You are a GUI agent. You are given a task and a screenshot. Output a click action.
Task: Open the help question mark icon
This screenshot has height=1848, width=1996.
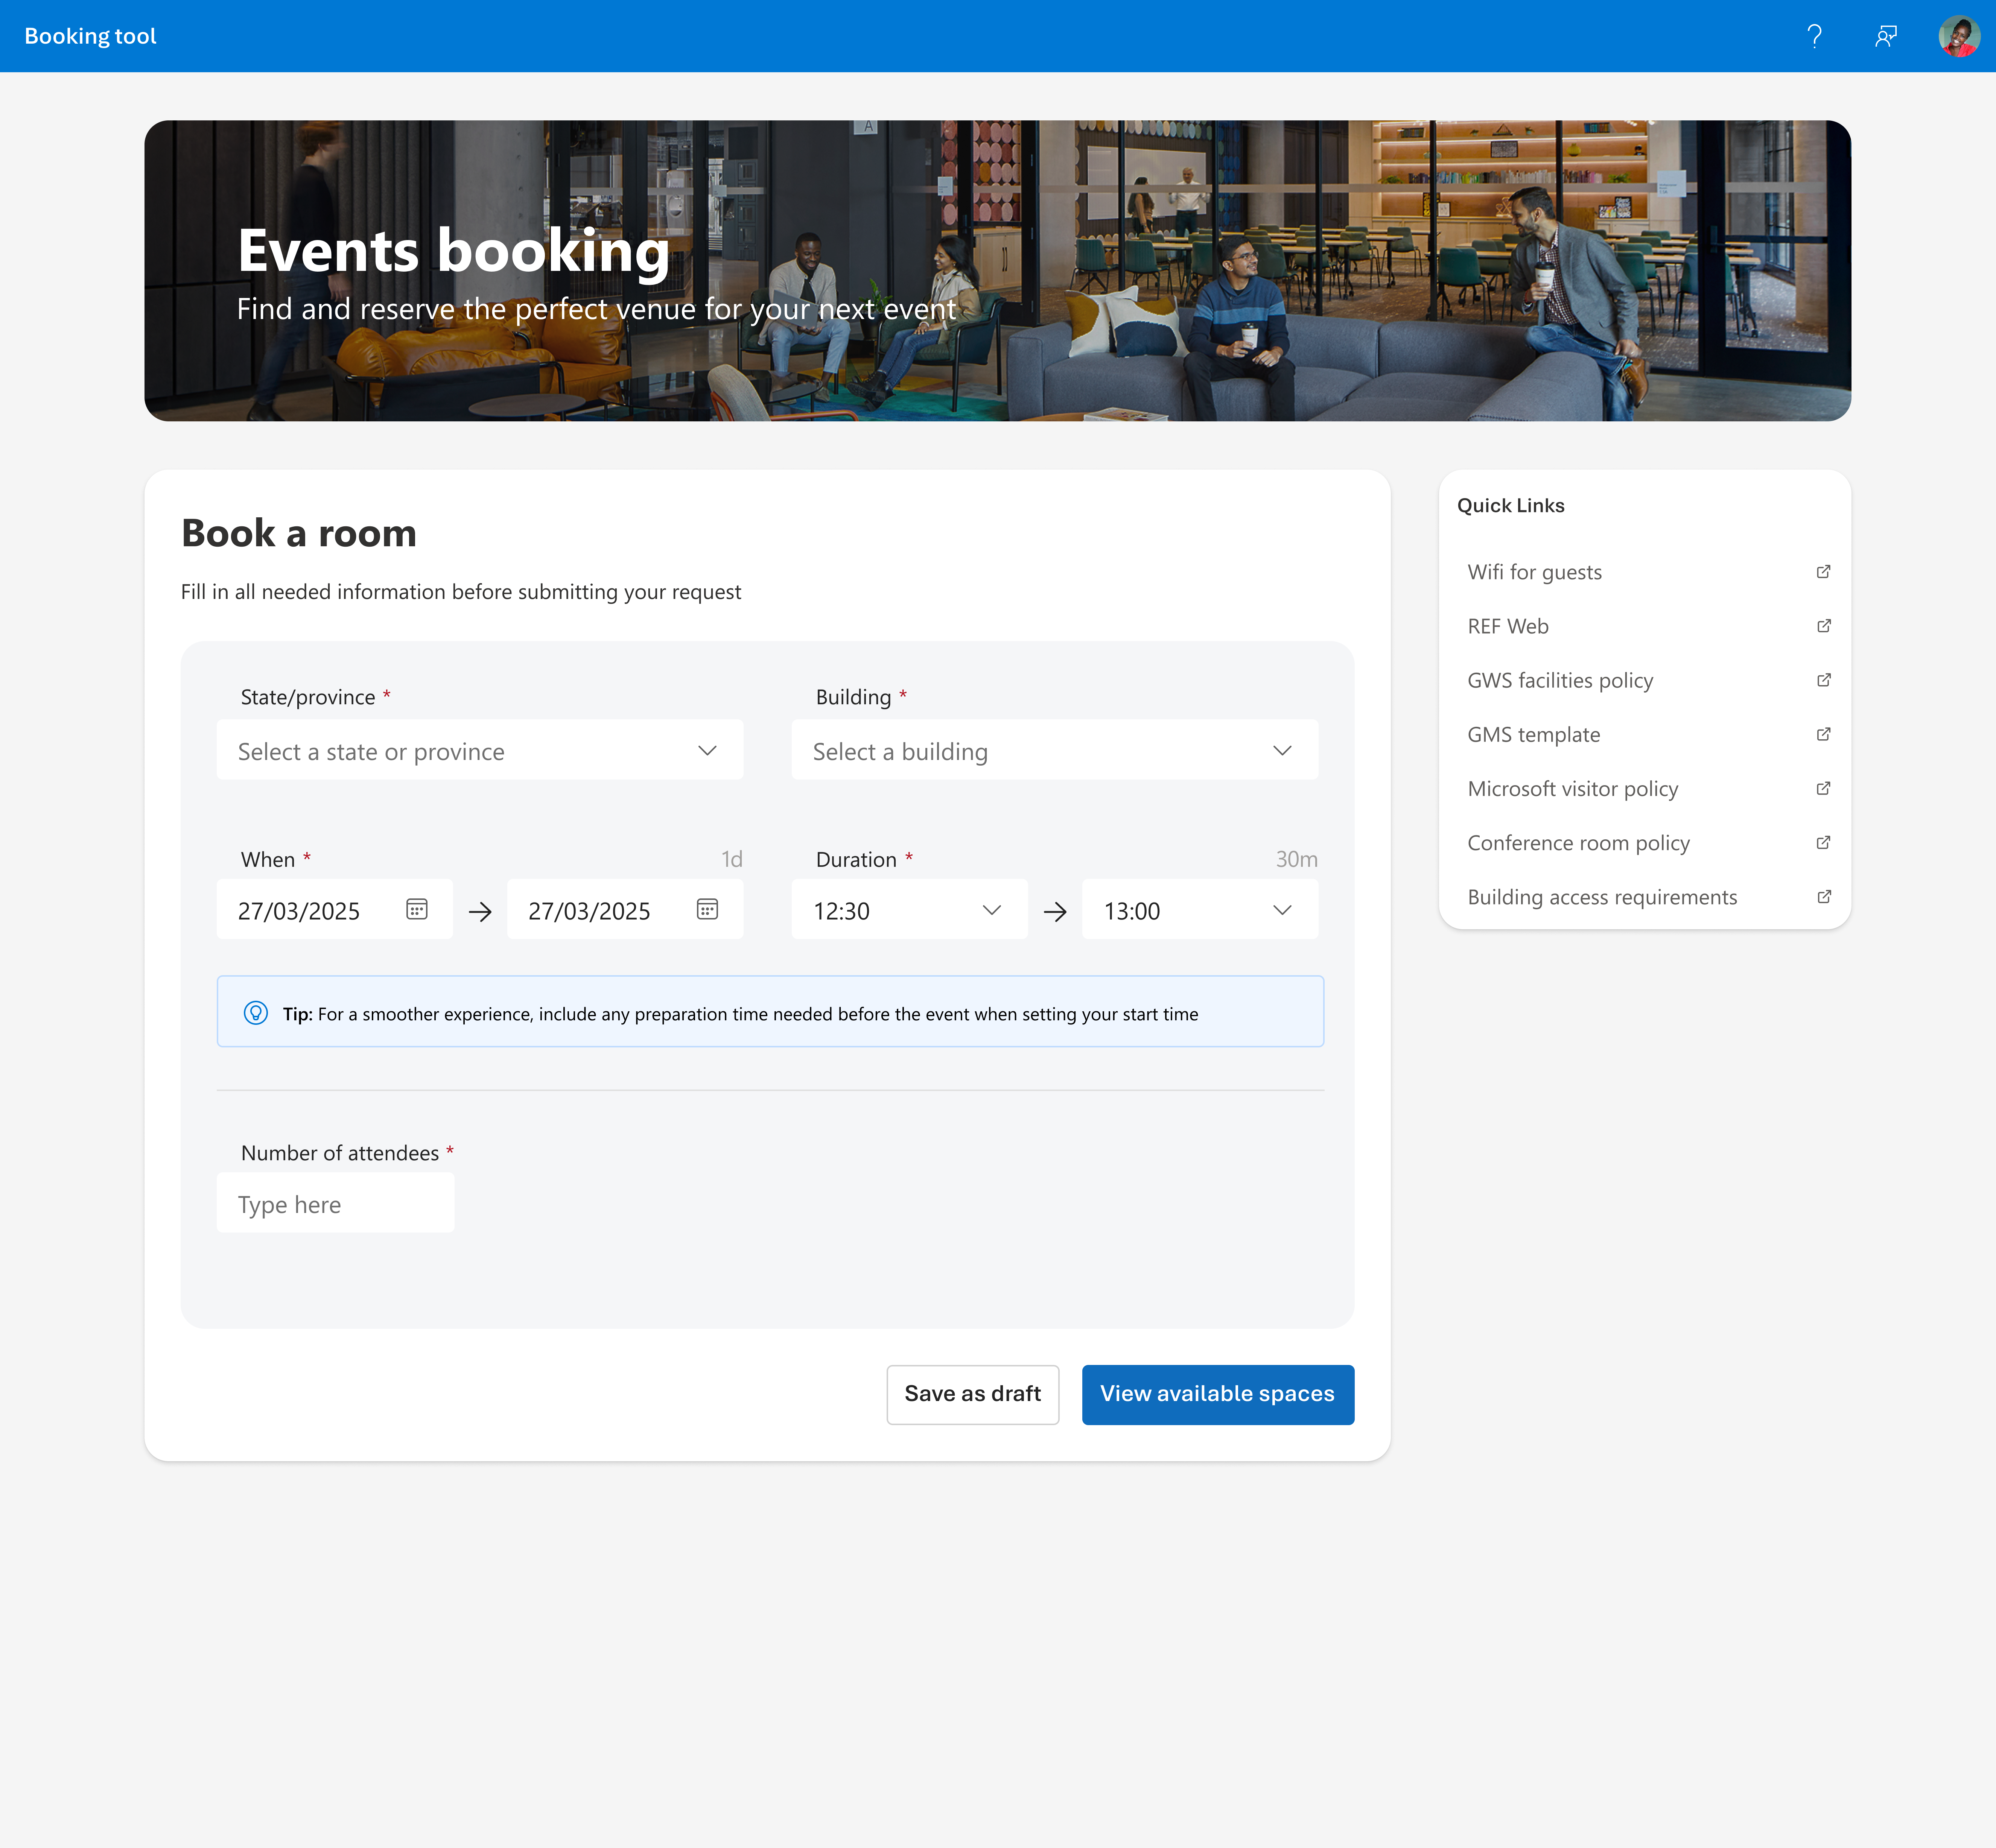tap(1814, 36)
